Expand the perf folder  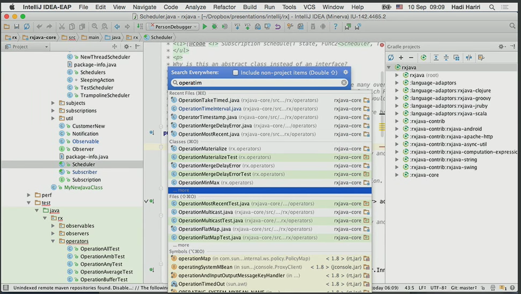29,195
